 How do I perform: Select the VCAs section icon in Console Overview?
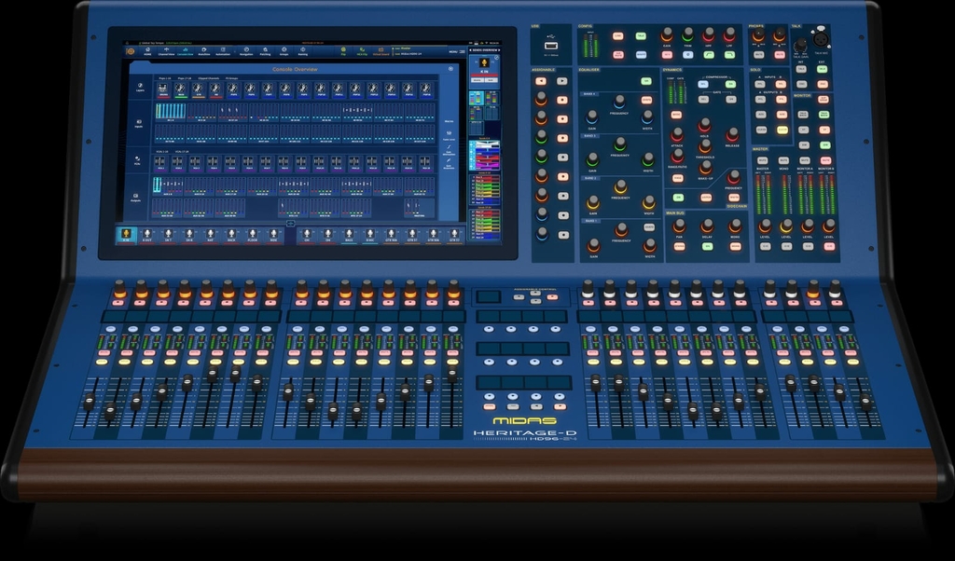[x=138, y=160]
